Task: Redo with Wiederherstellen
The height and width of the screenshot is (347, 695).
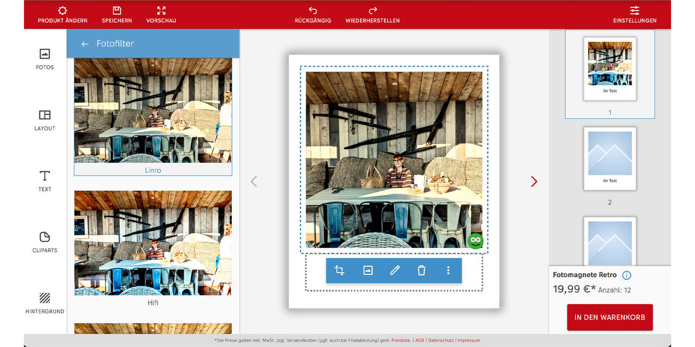Action: [x=372, y=15]
